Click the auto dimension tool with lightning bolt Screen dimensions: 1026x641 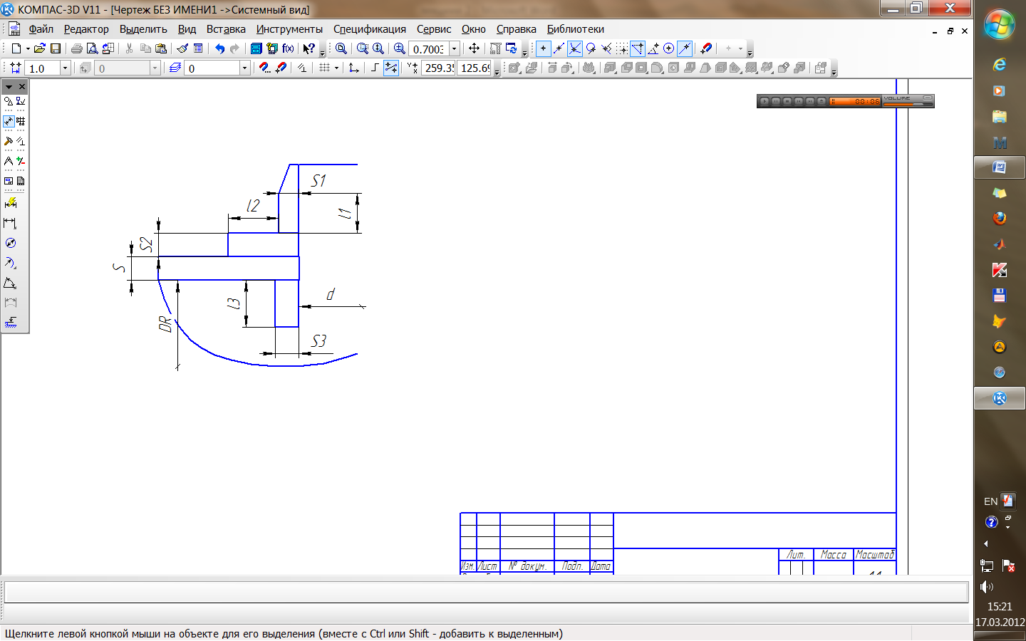click(10, 203)
